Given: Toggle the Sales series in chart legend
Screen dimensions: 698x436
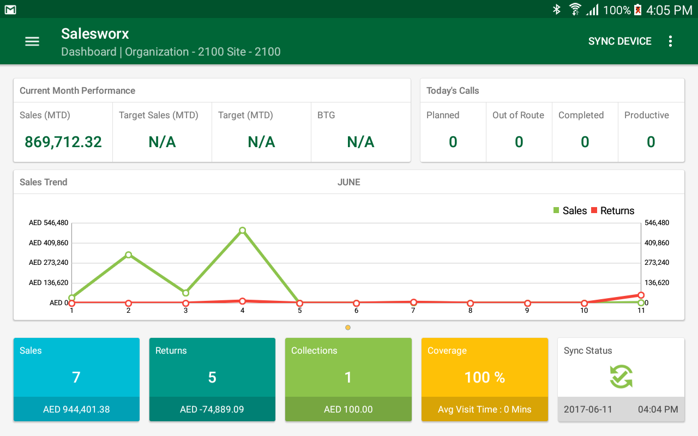Looking at the screenshot, I should coord(570,211).
